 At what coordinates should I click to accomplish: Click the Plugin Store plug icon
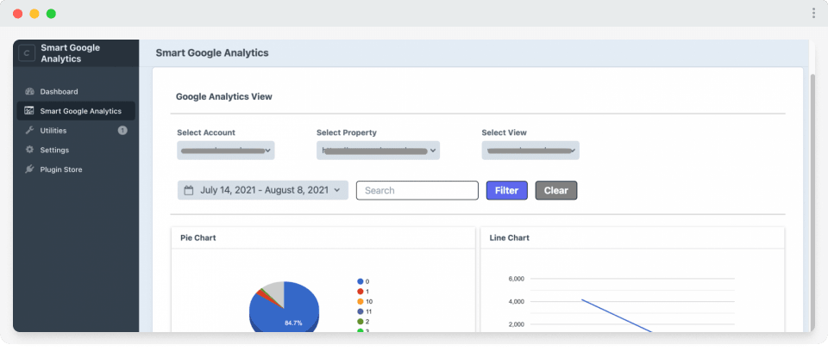click(x=29, y=169)
